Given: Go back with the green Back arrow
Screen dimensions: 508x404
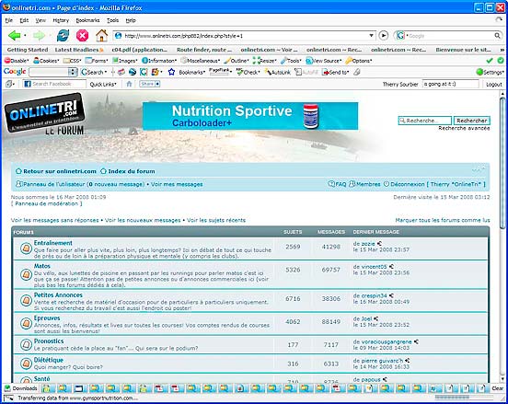Looking at the screenshot, I should tap(14, 35).
